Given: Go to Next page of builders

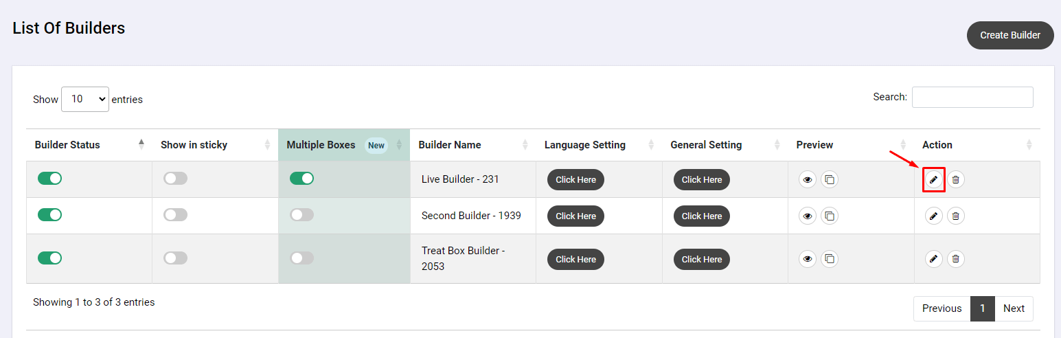Looking at the screenshot, I should pyautogui.click(x=1014, y=308).
